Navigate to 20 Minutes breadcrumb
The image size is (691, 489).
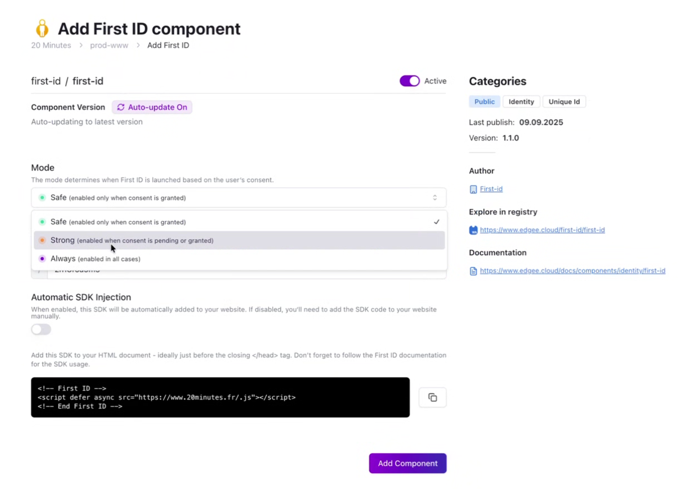(51, 46)
